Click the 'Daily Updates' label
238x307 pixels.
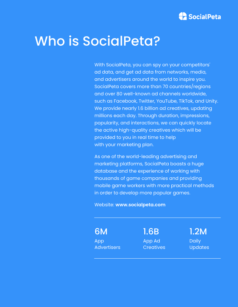(x=199, y=244)
